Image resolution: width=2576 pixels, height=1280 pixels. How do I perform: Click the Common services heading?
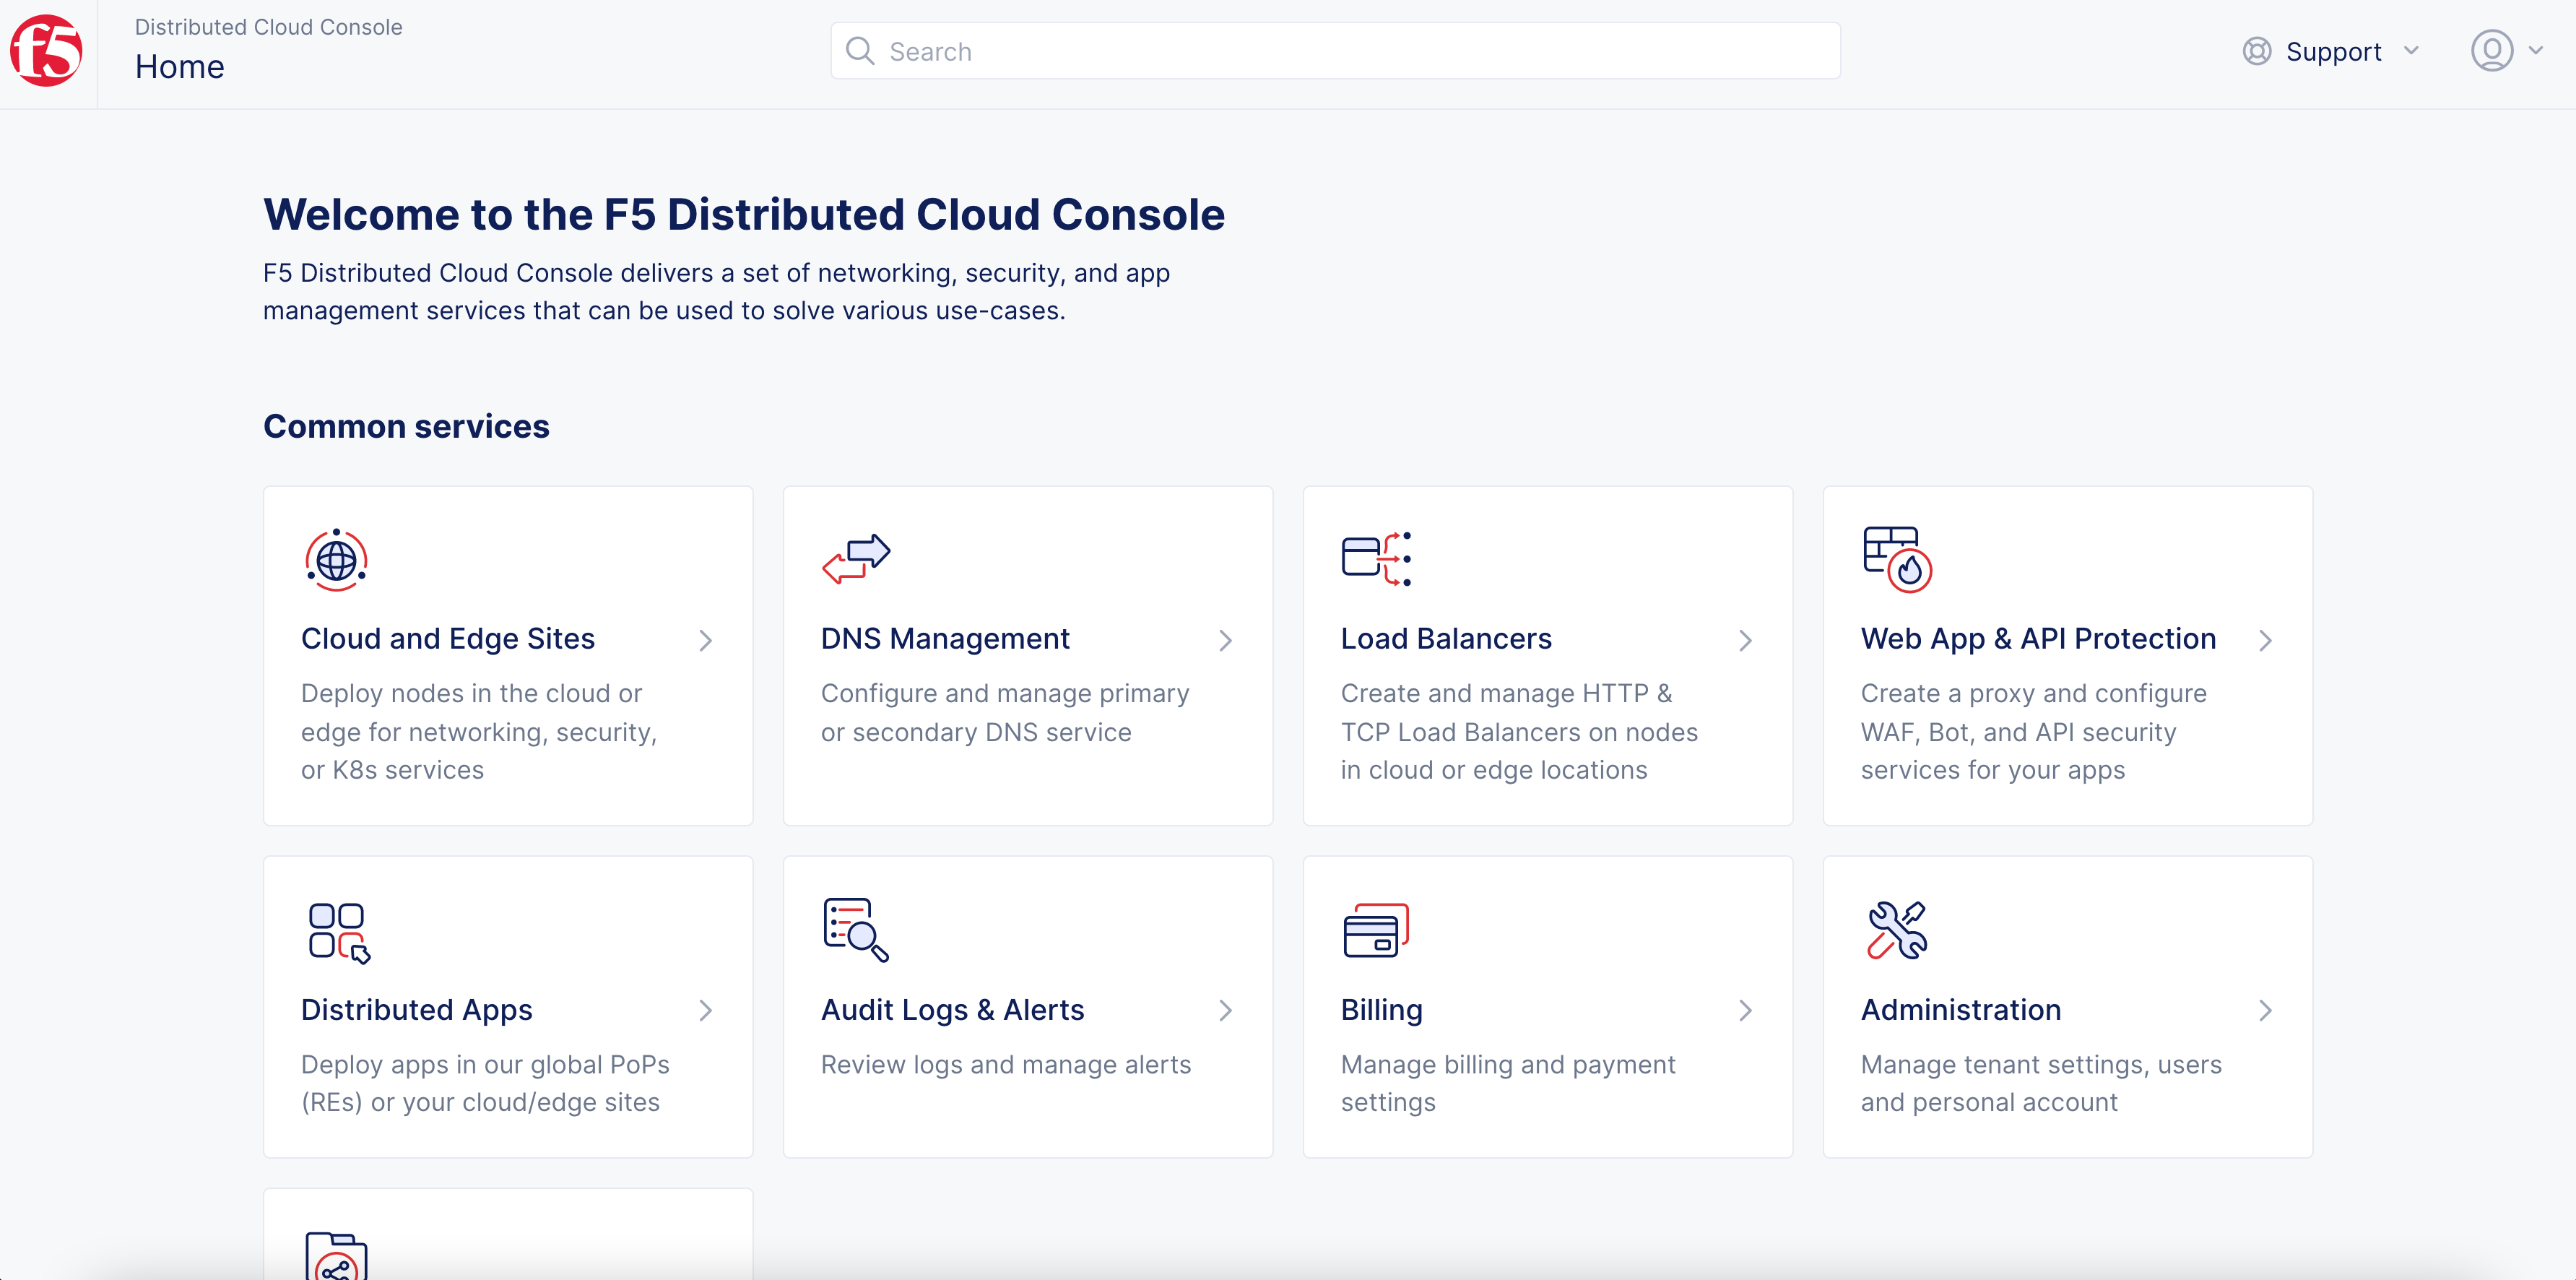point(406,427)
